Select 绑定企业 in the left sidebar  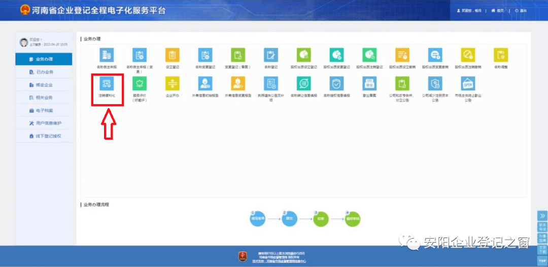(x=44, y=85)
